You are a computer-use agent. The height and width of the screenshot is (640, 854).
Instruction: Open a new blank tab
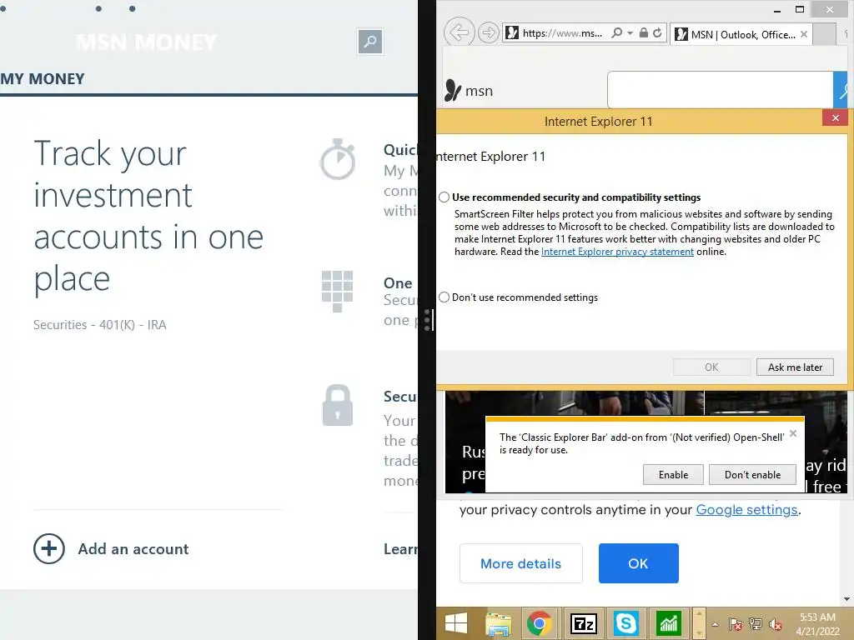pyautogui.click(x=824, y=34)
